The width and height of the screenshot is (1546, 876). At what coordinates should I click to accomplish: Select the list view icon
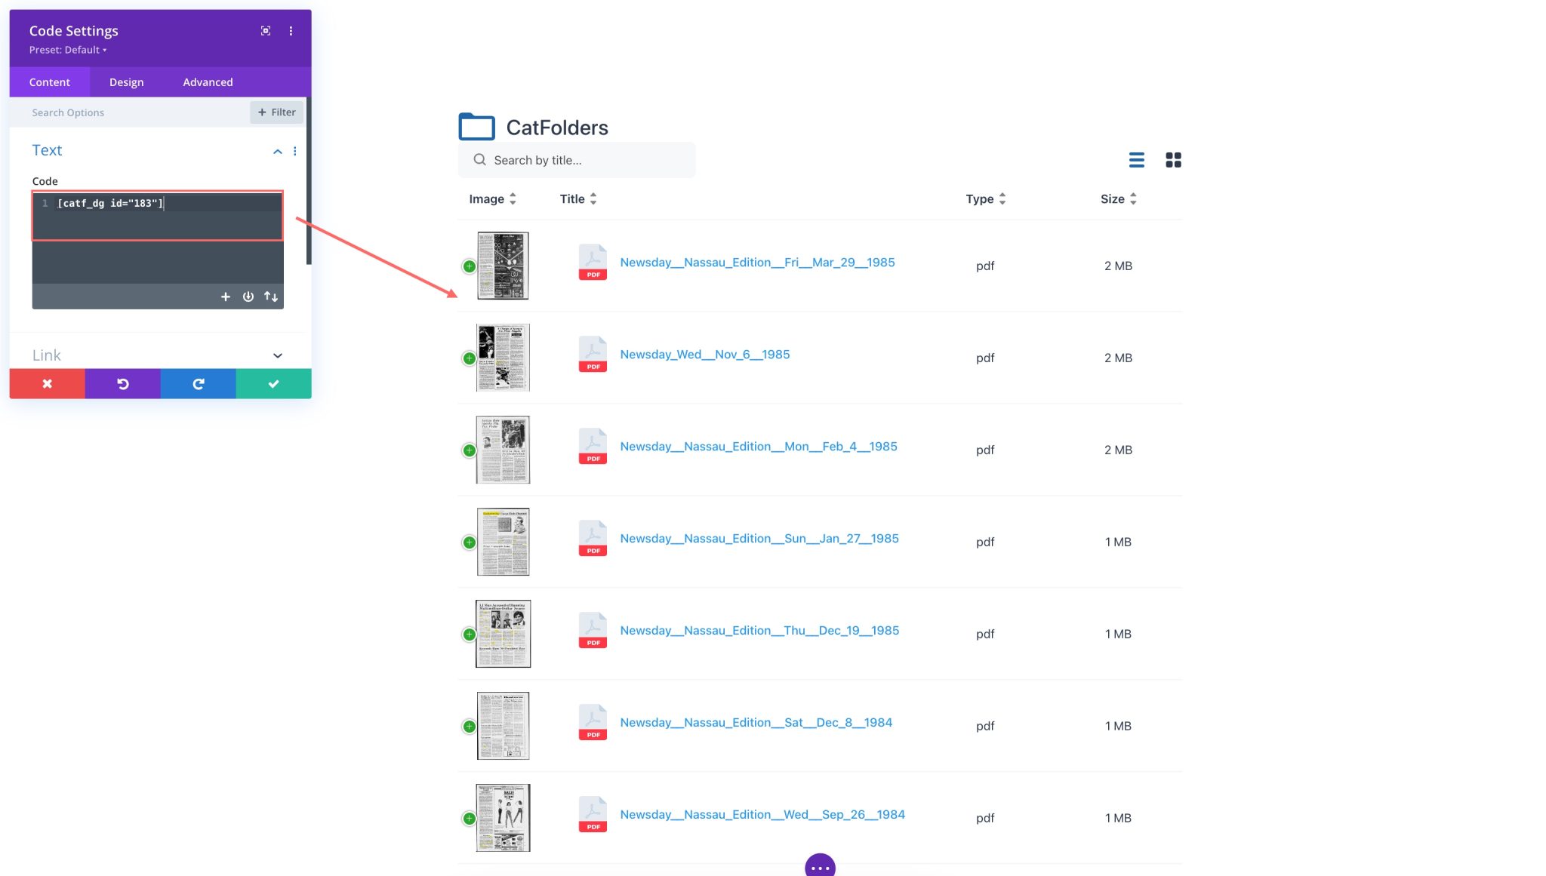pyautogui.click(x=1136, y=160)
